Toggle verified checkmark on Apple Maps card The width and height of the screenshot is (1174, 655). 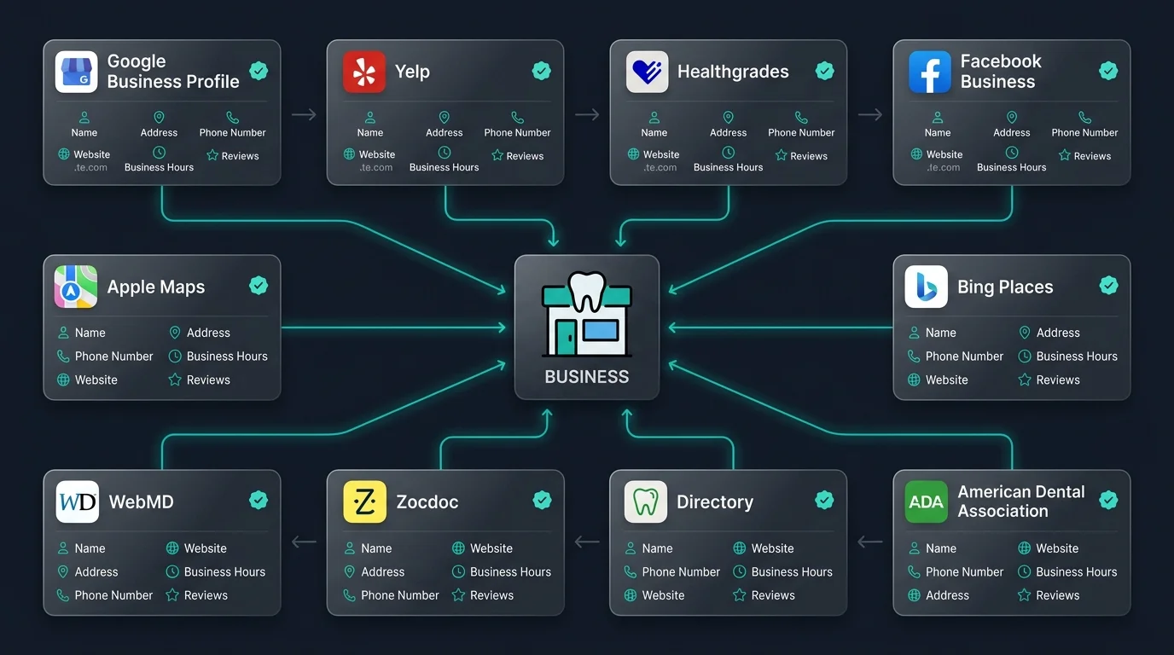pos(259,286)
